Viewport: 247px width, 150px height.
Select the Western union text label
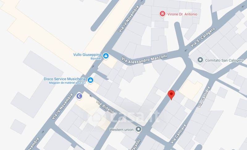(x=121, y=130)
